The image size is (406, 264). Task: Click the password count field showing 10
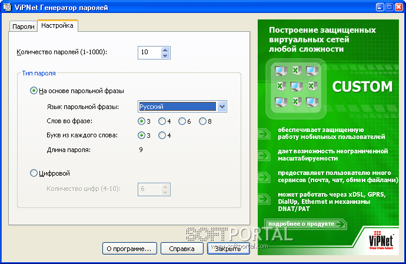[149, 52]
